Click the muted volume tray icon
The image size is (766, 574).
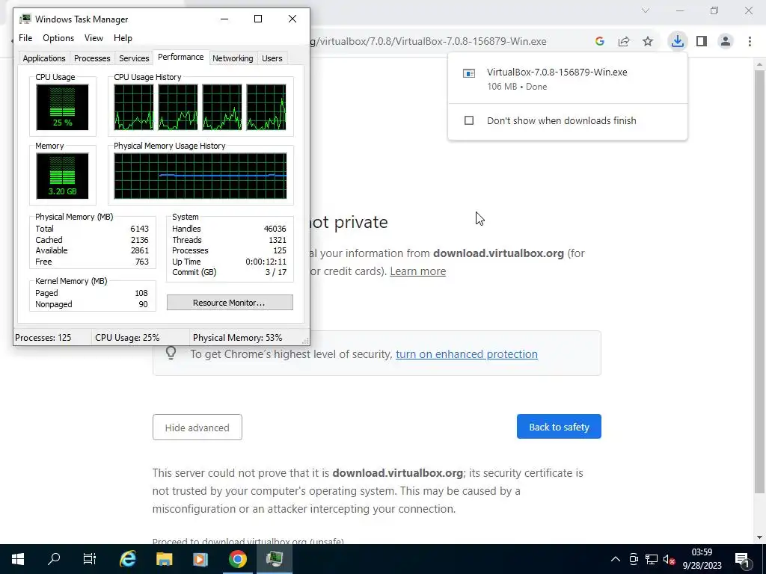pos(670,559)
